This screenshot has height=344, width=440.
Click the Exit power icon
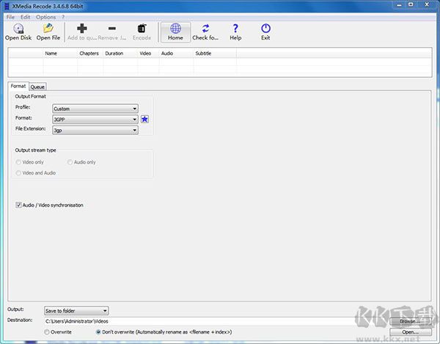pyautogui.click(x=265, y=29)
